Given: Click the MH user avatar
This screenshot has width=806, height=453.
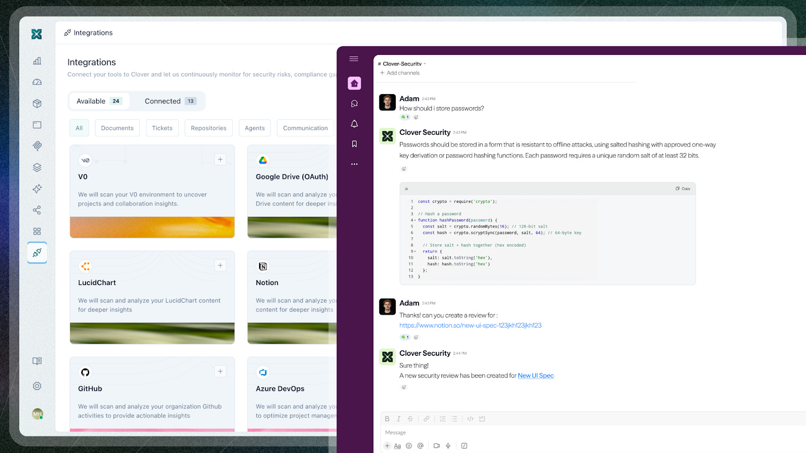Looking at the screenshot, I should pos(37,414).
